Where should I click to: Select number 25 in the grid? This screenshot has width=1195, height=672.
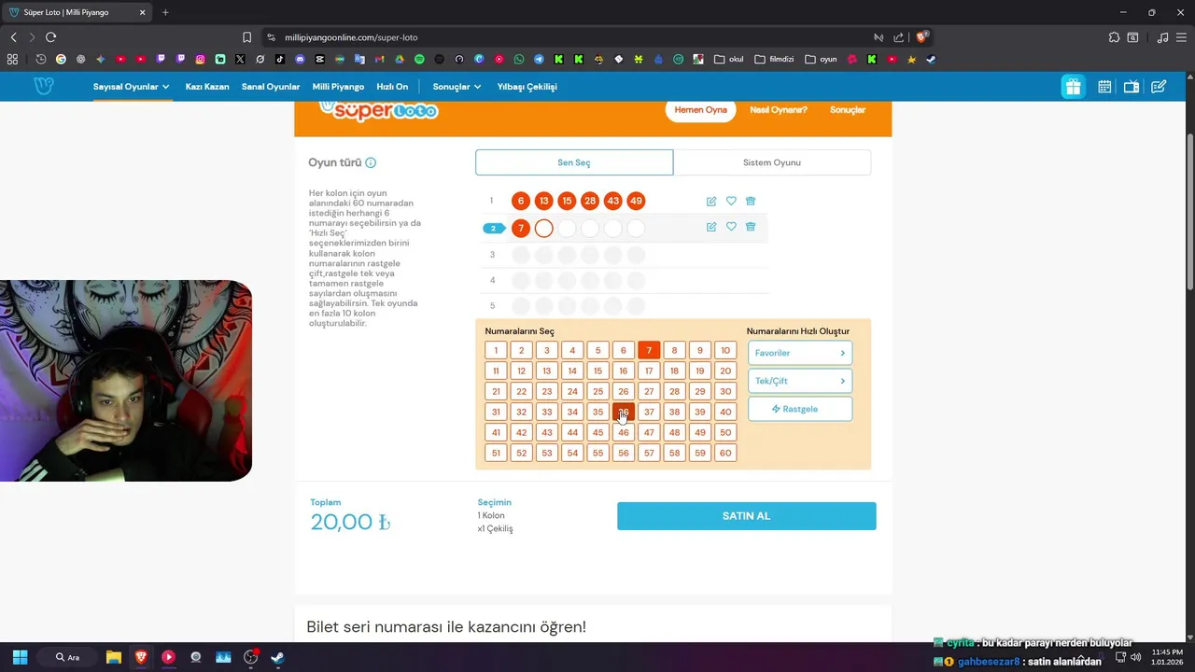(x=598, y=391)
